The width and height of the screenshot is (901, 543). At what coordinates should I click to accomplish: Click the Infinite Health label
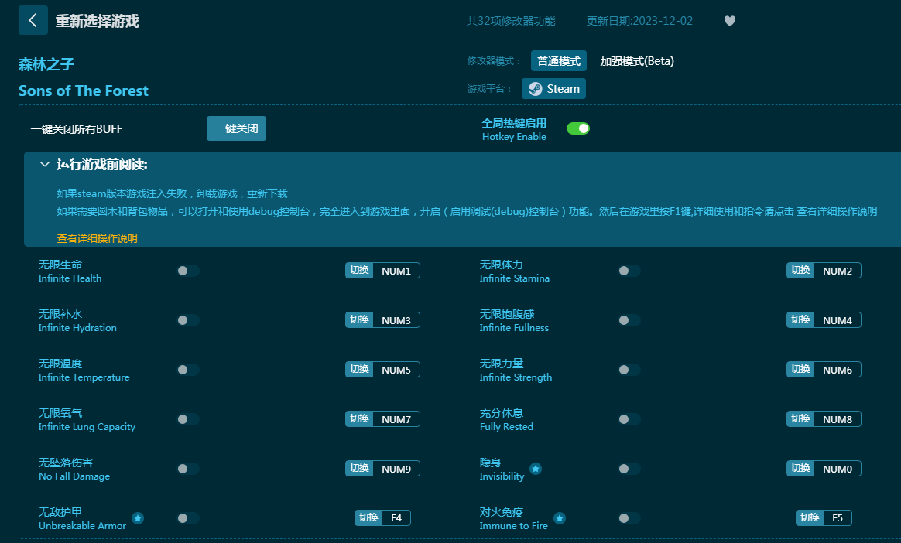pyautogui.click(x=70, y=278)
